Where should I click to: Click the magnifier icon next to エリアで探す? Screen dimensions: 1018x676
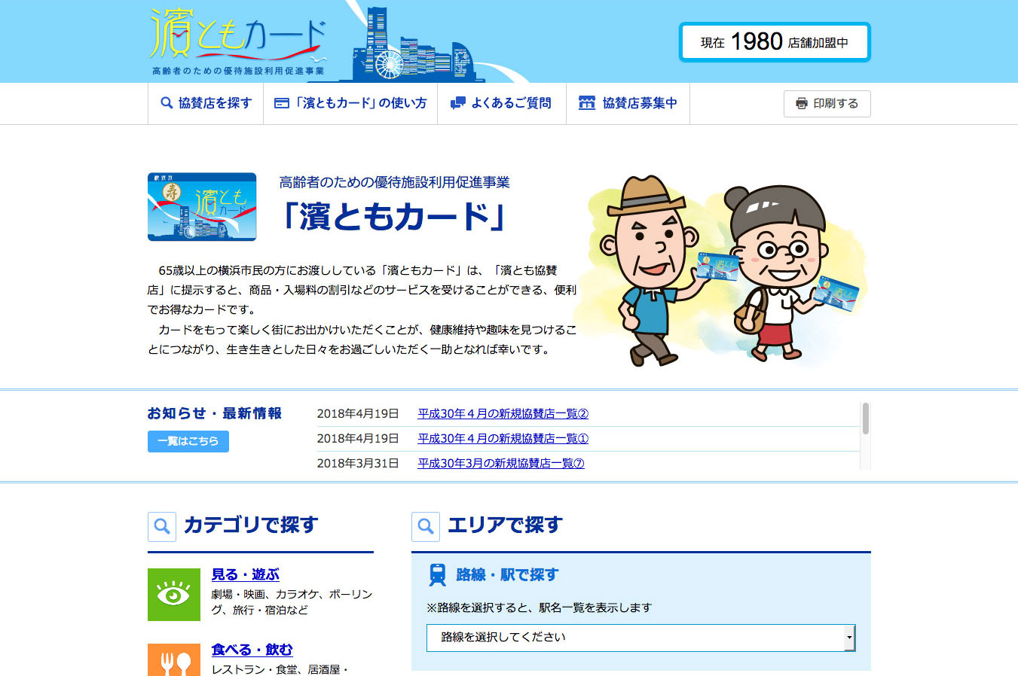[426, 526]
